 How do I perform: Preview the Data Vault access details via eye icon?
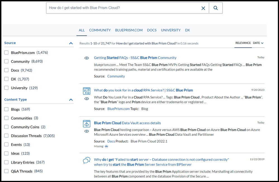click(x=87, y=131)
